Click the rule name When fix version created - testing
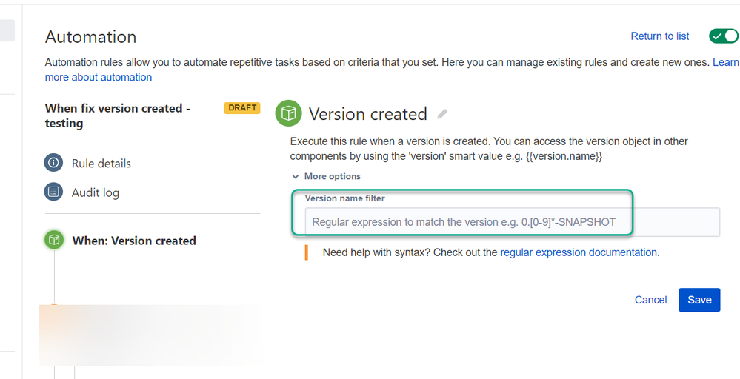Viewport: 740px width, 379px height. click(118, 116)
